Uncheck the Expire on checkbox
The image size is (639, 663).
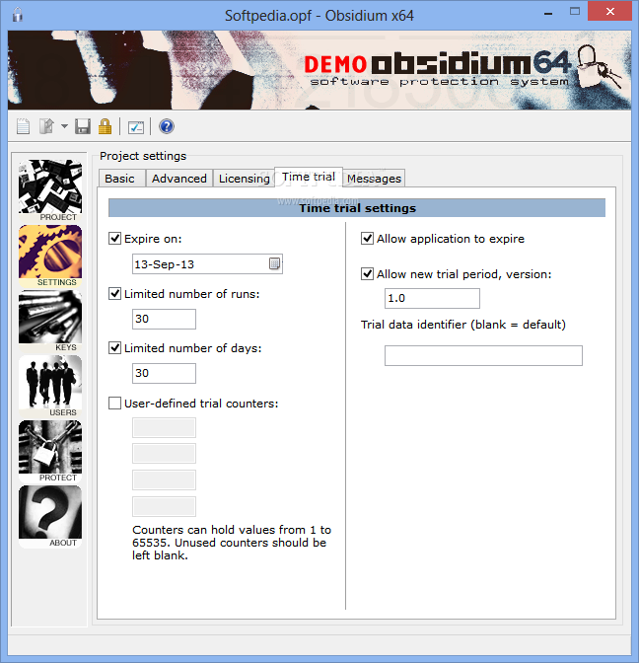point(115,239)
